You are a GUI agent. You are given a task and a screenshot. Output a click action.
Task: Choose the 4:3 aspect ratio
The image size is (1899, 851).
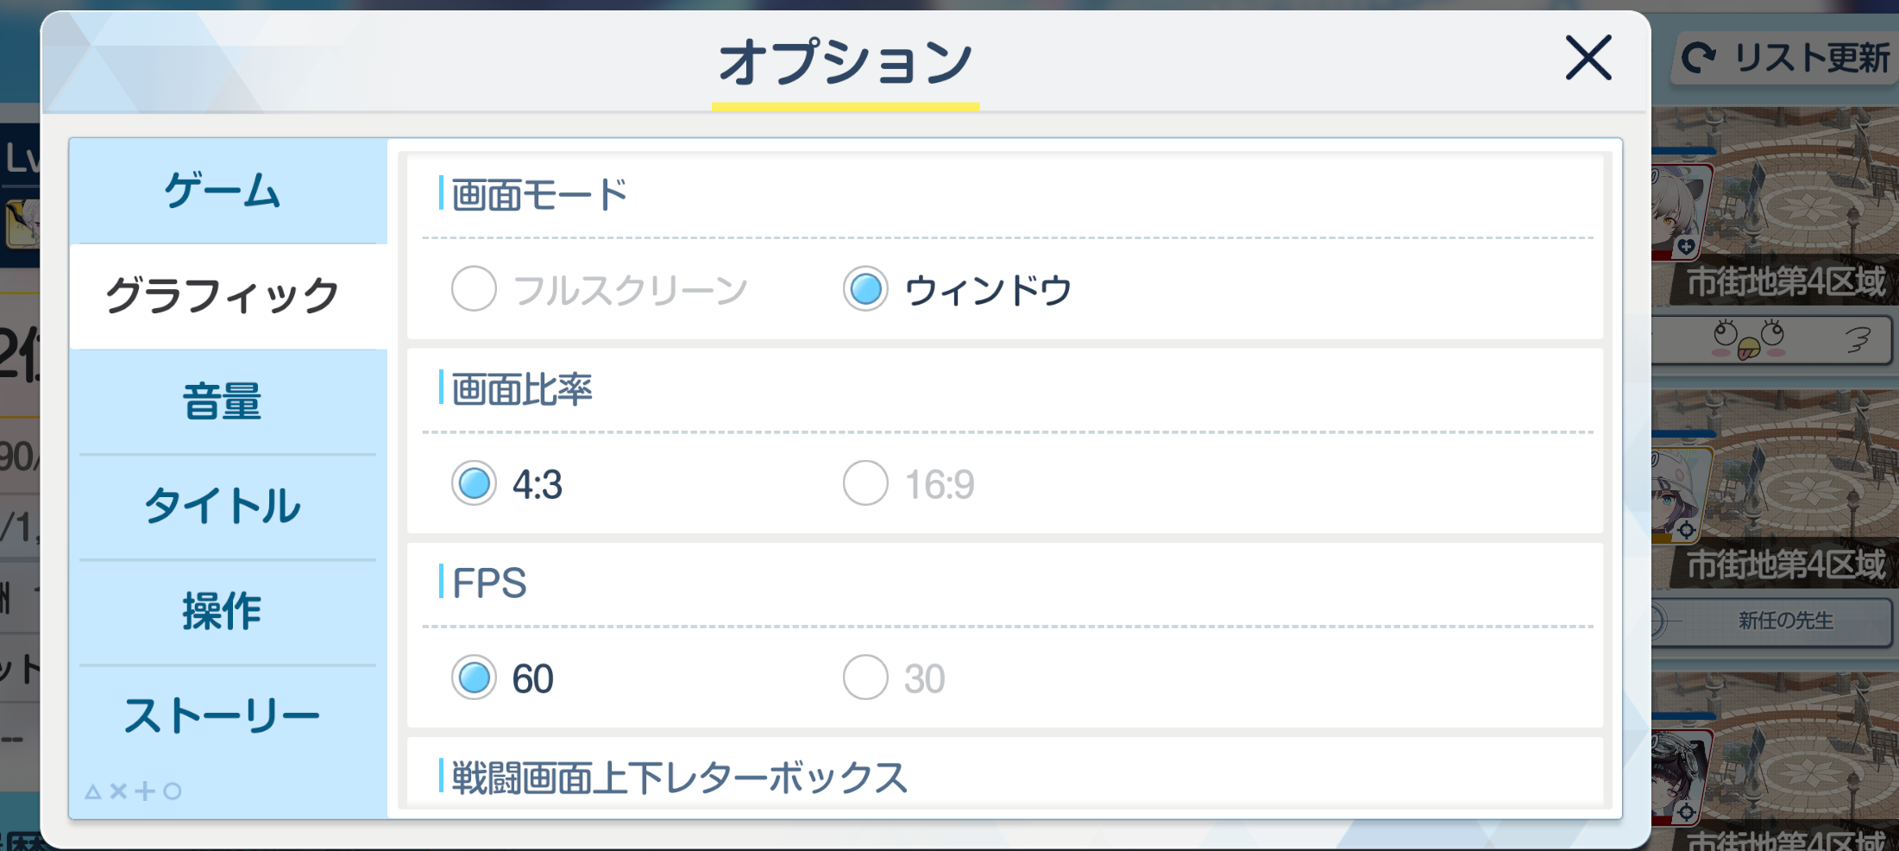(474, 483)
